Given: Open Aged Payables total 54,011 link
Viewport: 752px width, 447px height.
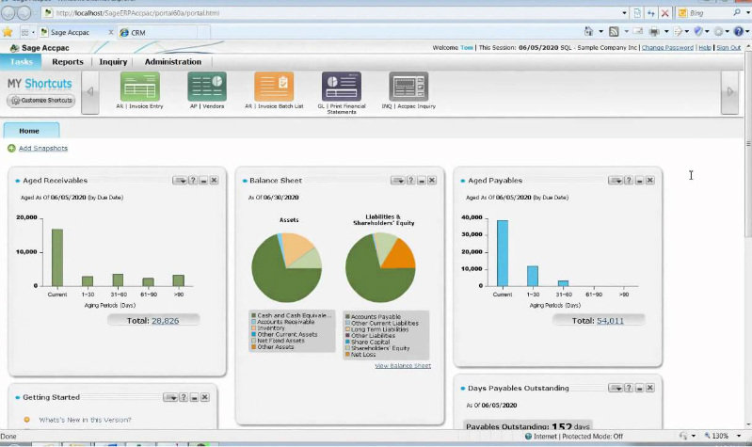Looking at the screenshot, I should (x=610, y=320).
